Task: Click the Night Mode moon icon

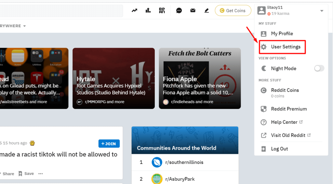Action: tap(264, 68)
